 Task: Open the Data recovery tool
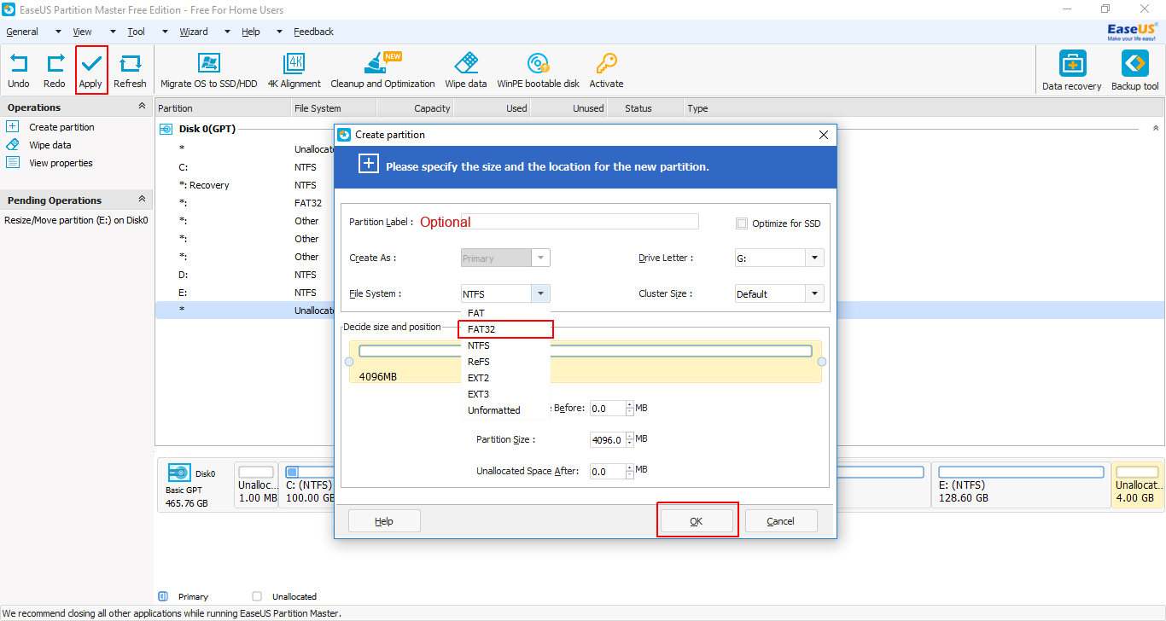coord(1071,71)
